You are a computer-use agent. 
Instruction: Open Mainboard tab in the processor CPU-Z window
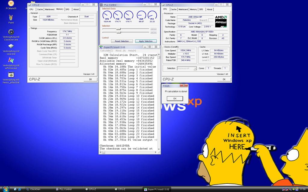[183, 9]
